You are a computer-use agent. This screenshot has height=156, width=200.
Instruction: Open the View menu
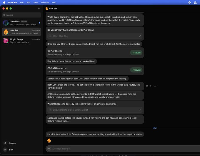tap(36, 2)
